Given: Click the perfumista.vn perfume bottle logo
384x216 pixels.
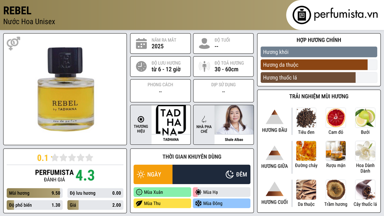Looking at the screenshot, I should (x=302, y=15).
